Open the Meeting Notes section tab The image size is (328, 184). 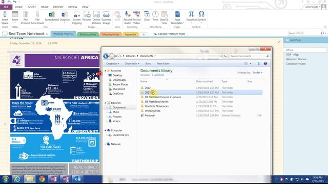pyautogui.click(x=111, y=34)
